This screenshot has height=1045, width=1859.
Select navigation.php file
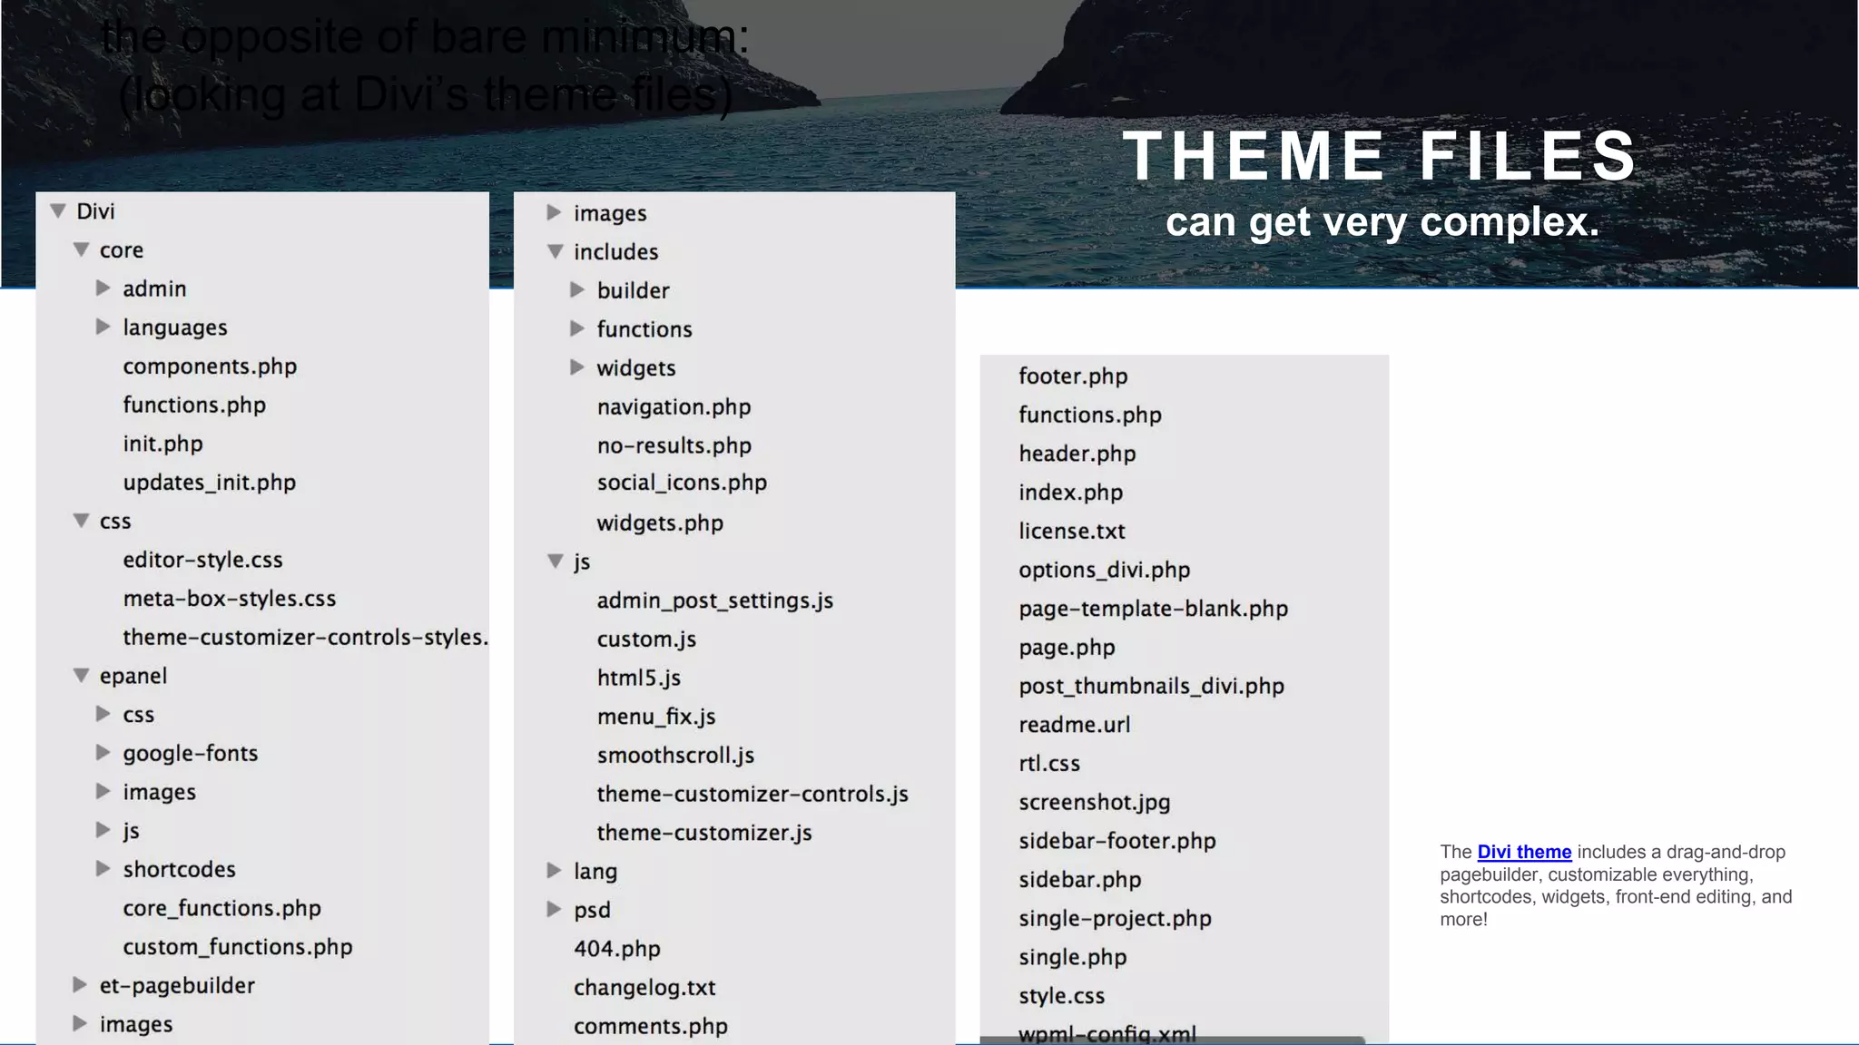[x=674, y=407]
